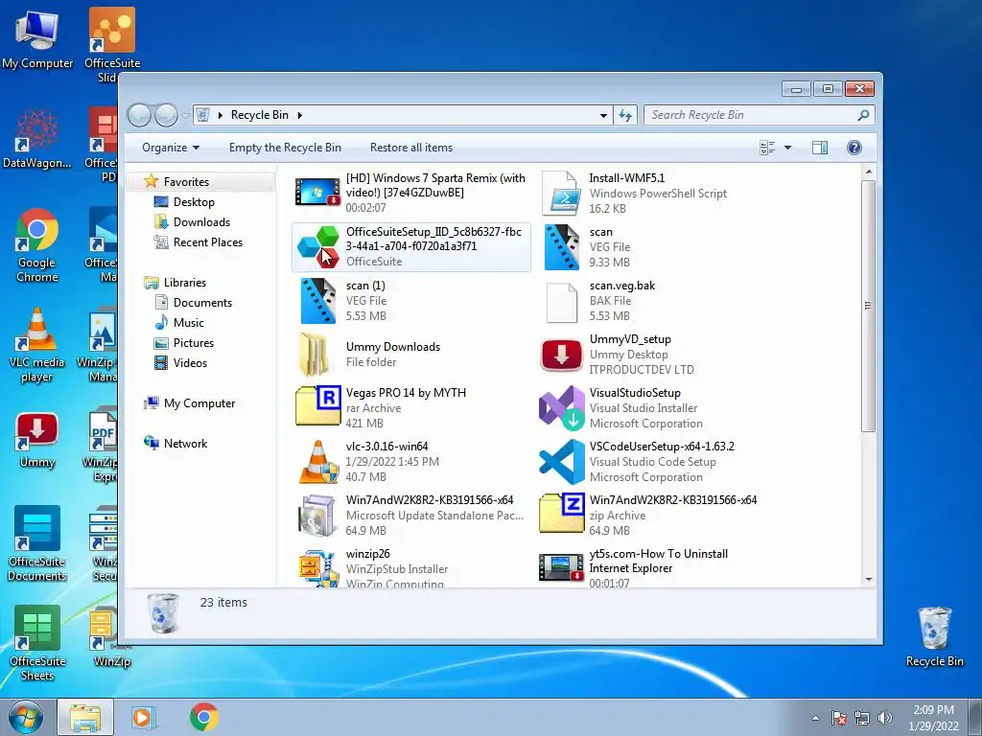Screen dimensions: 982x736
Task: Select the VisualStudioSetup installer icon
Action: (561, 408)
